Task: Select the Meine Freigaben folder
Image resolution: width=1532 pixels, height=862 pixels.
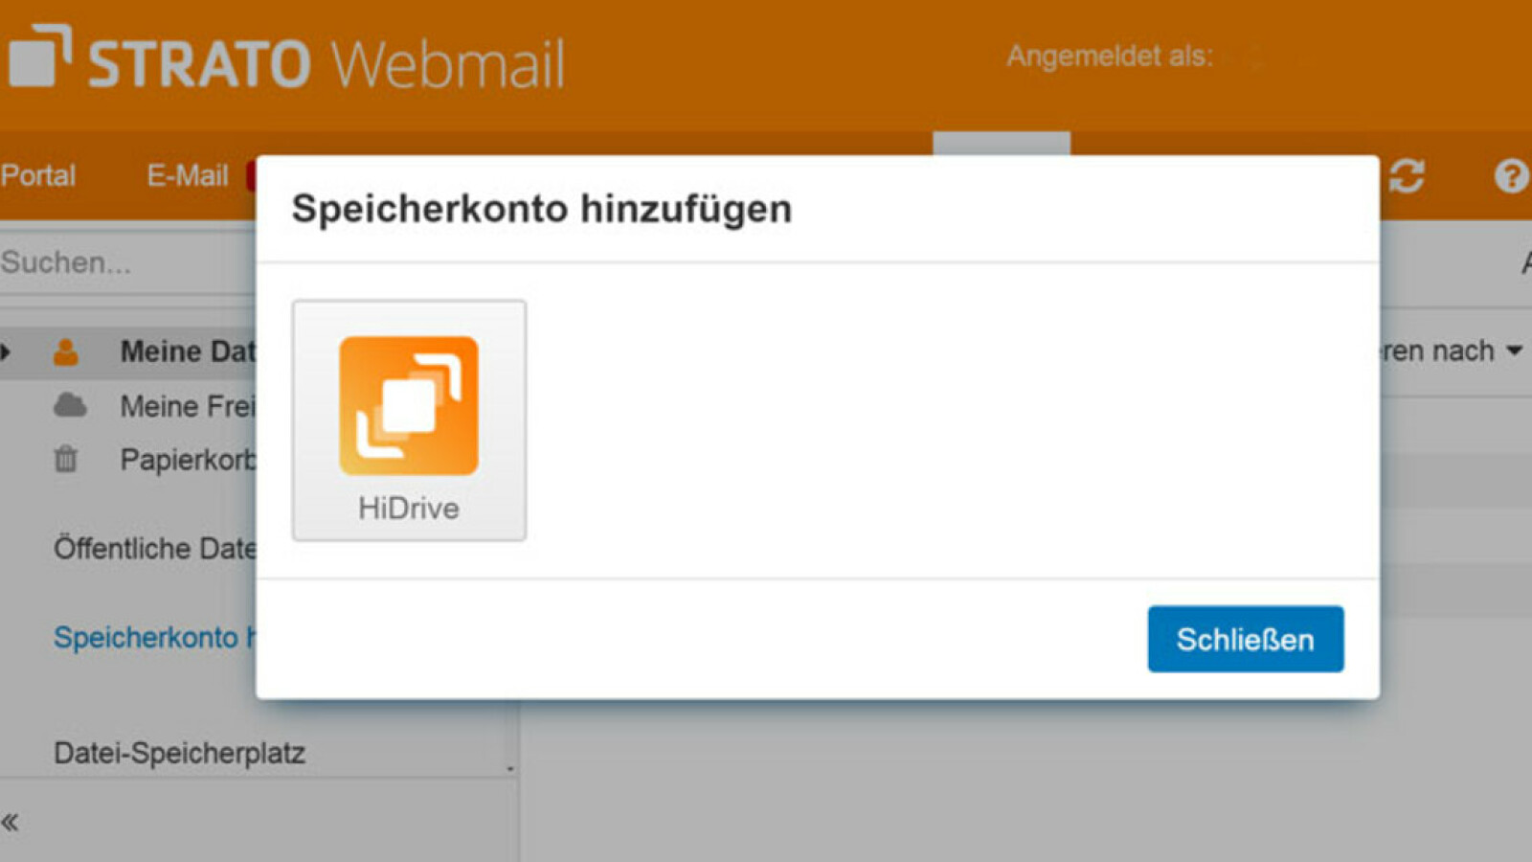Action: pyautogui.click(x=187, y=406)
